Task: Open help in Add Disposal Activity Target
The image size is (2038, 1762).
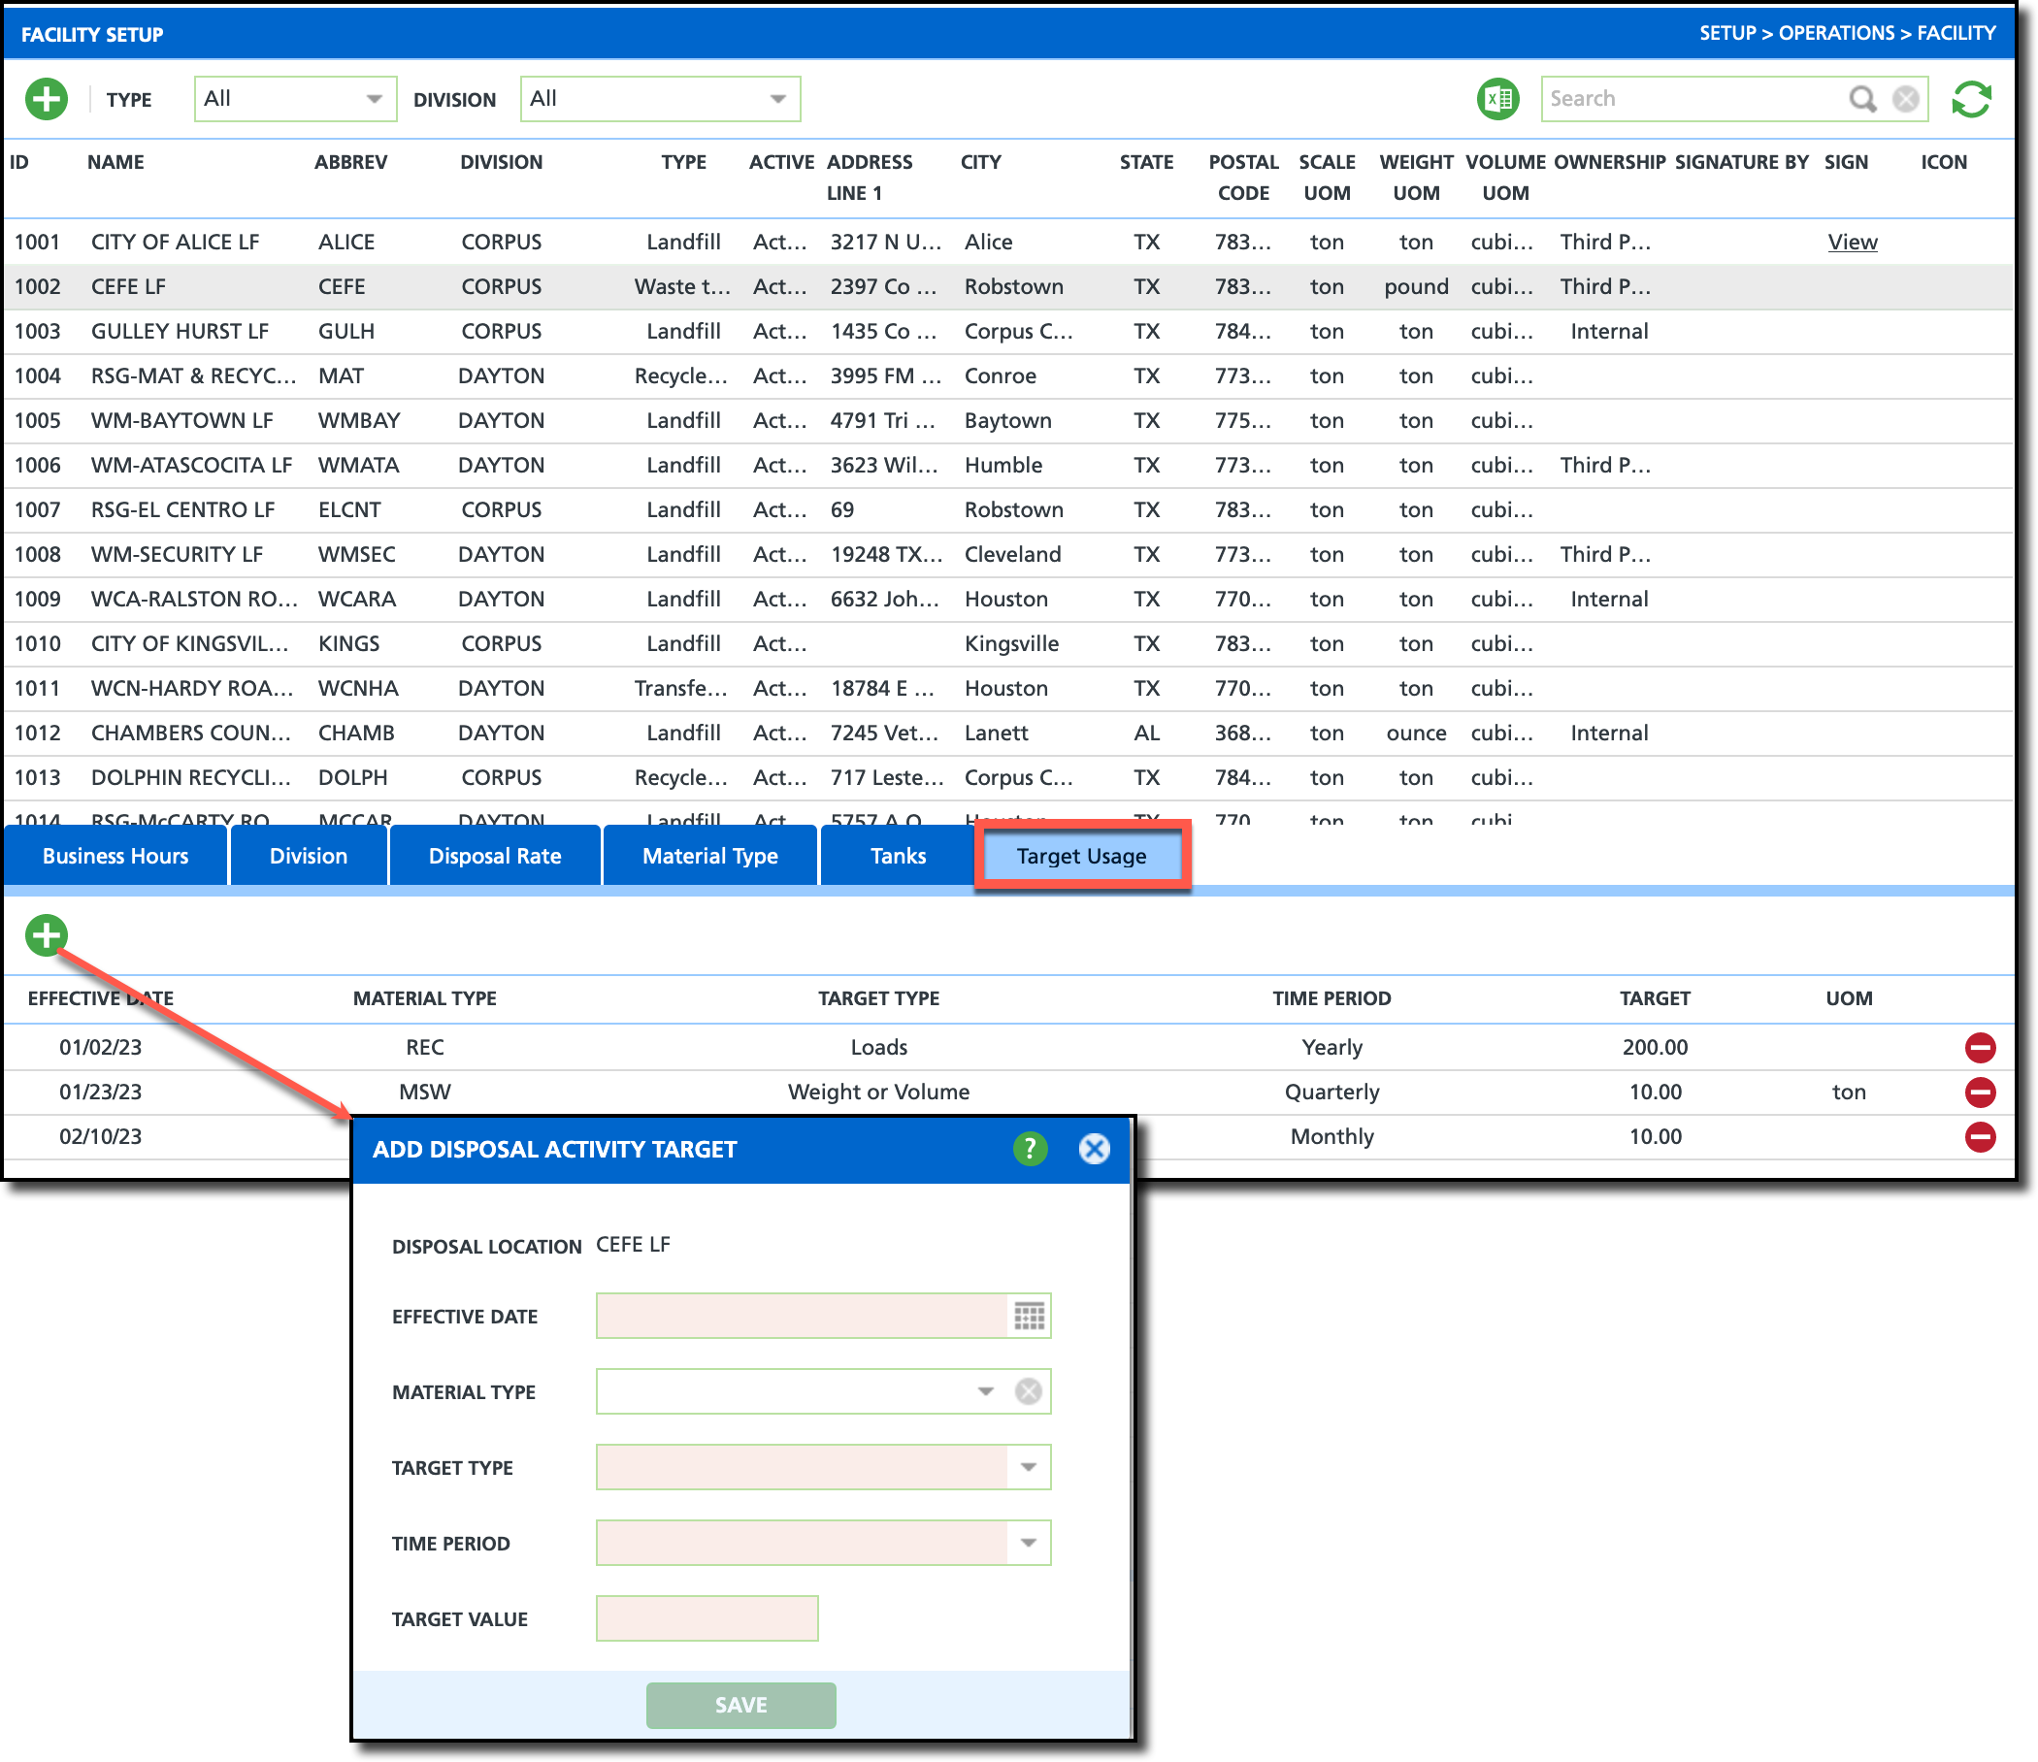Action: click(x=1030, y=1149)
